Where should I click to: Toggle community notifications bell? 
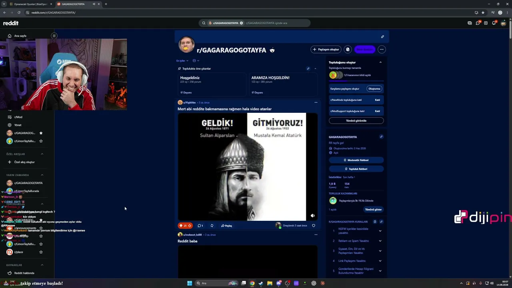(x=348, y=50)
